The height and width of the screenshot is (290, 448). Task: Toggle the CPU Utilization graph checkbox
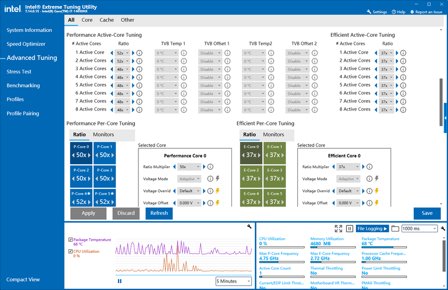coord(70,251)
